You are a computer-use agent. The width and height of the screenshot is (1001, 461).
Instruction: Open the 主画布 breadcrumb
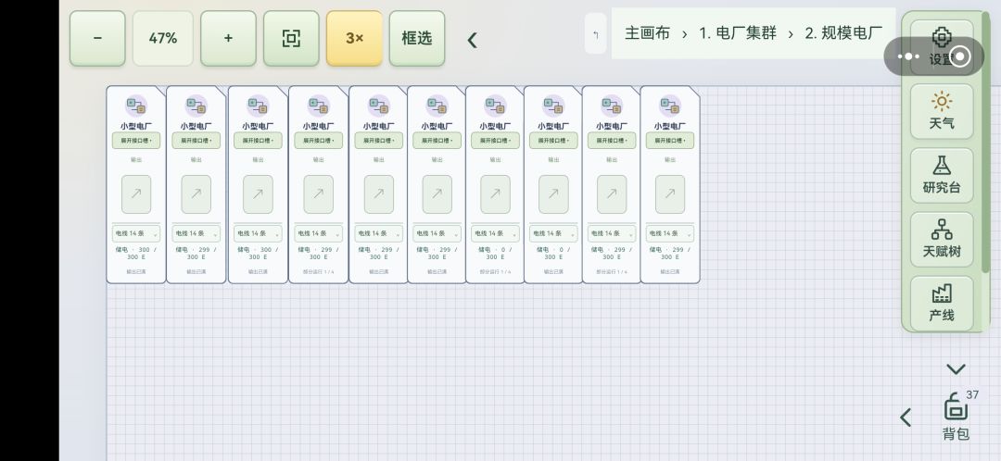tap(647, 33)
